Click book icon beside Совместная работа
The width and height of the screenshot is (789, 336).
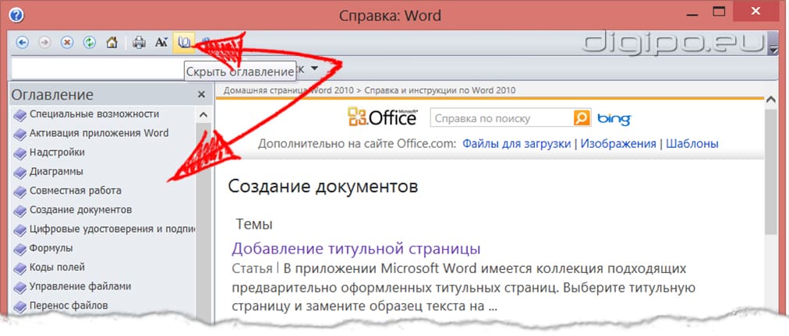coord(19,192)
